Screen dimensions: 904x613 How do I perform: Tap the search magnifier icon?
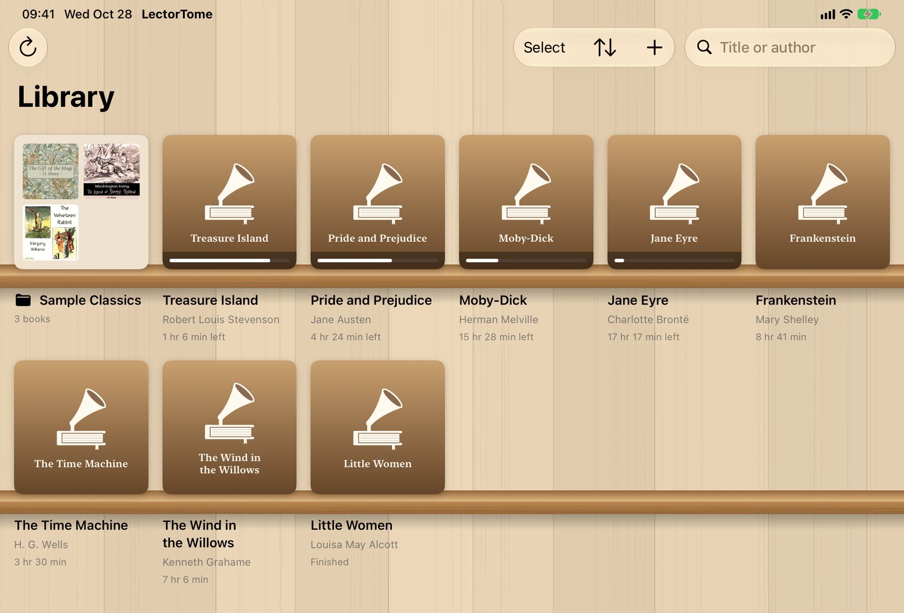tap(704, 47)
